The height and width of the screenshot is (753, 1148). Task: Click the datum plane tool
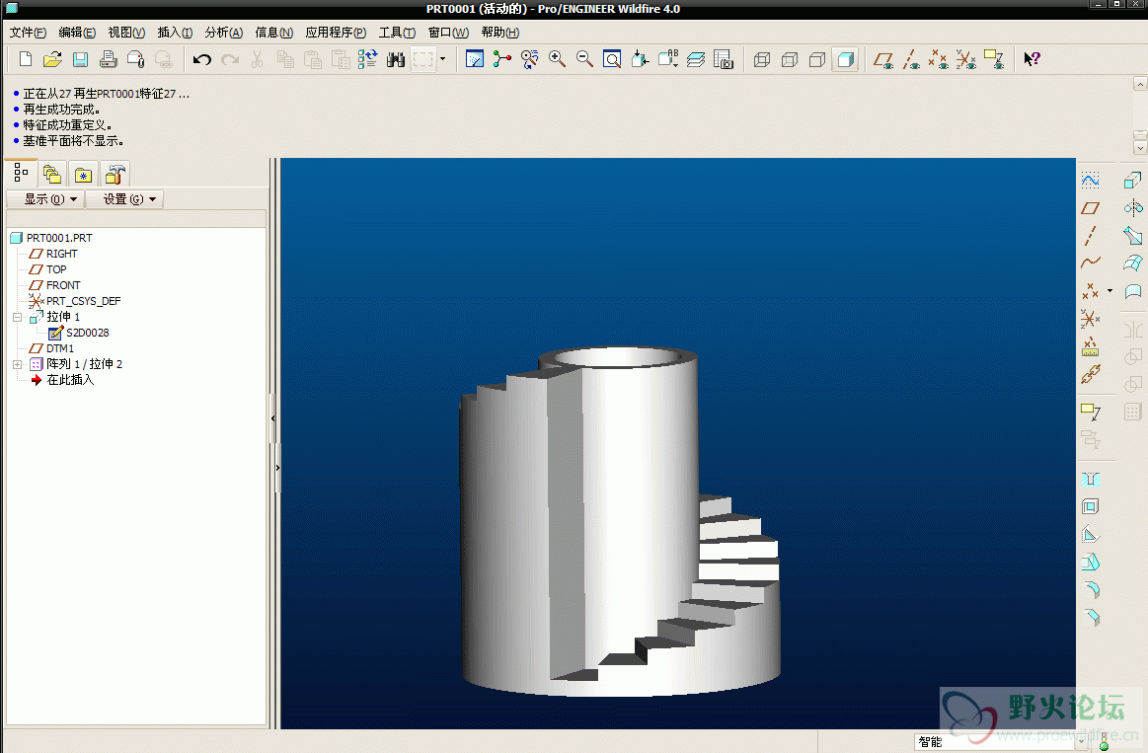(x=1090, y=208)
